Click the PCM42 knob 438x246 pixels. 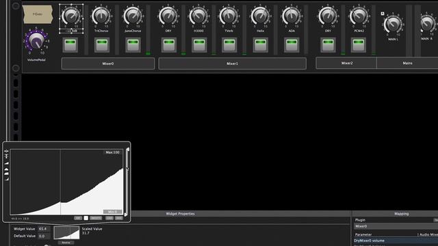click(x=359, y=16)
